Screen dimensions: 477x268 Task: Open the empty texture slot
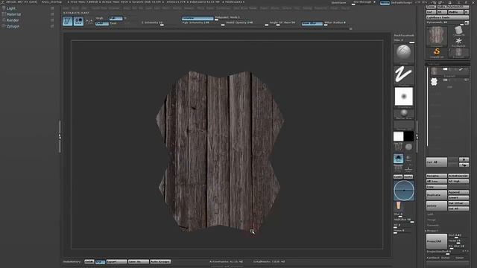(404, 125)
